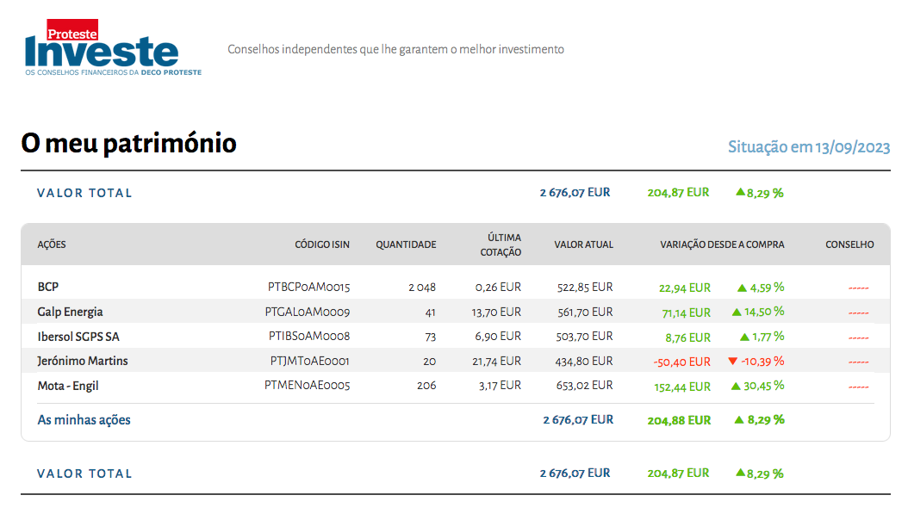Click the CÓDIGO ISIN column header
908x520 pixels.
tap(322, 245)
